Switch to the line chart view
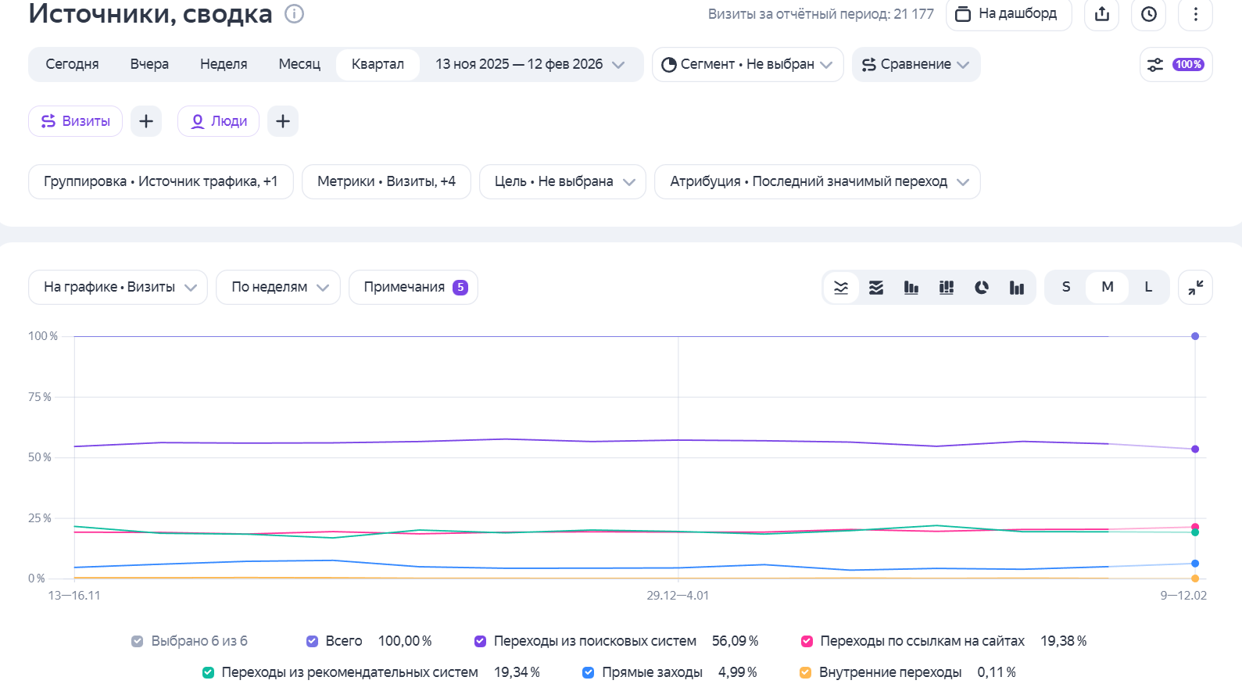The height and width of the screenshot is (684, 1242). (841, 288)
